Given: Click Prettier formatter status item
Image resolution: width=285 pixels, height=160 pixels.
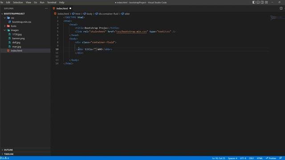Looking at the screenshot, I should 271,158.
